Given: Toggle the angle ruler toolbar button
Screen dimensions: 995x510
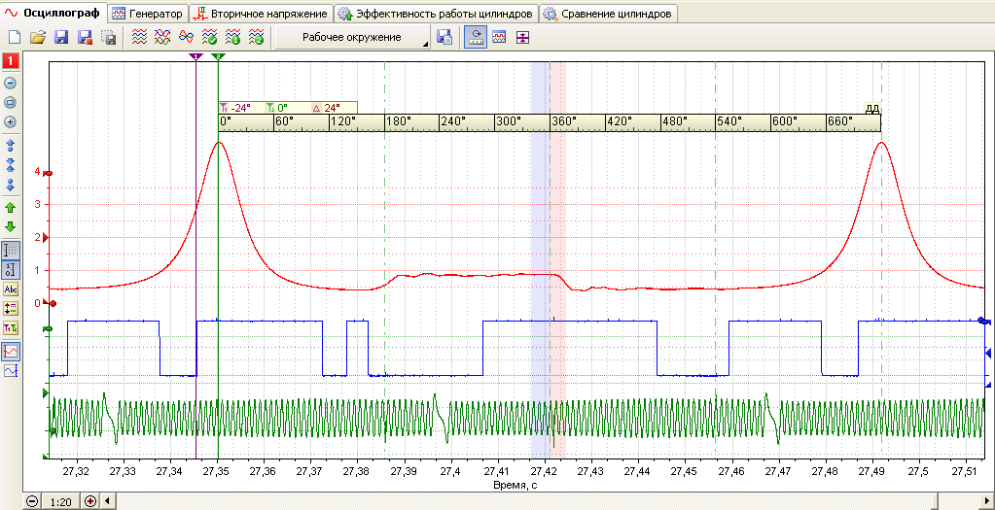Looking at the screenshot, I should [x=476, y=37].
